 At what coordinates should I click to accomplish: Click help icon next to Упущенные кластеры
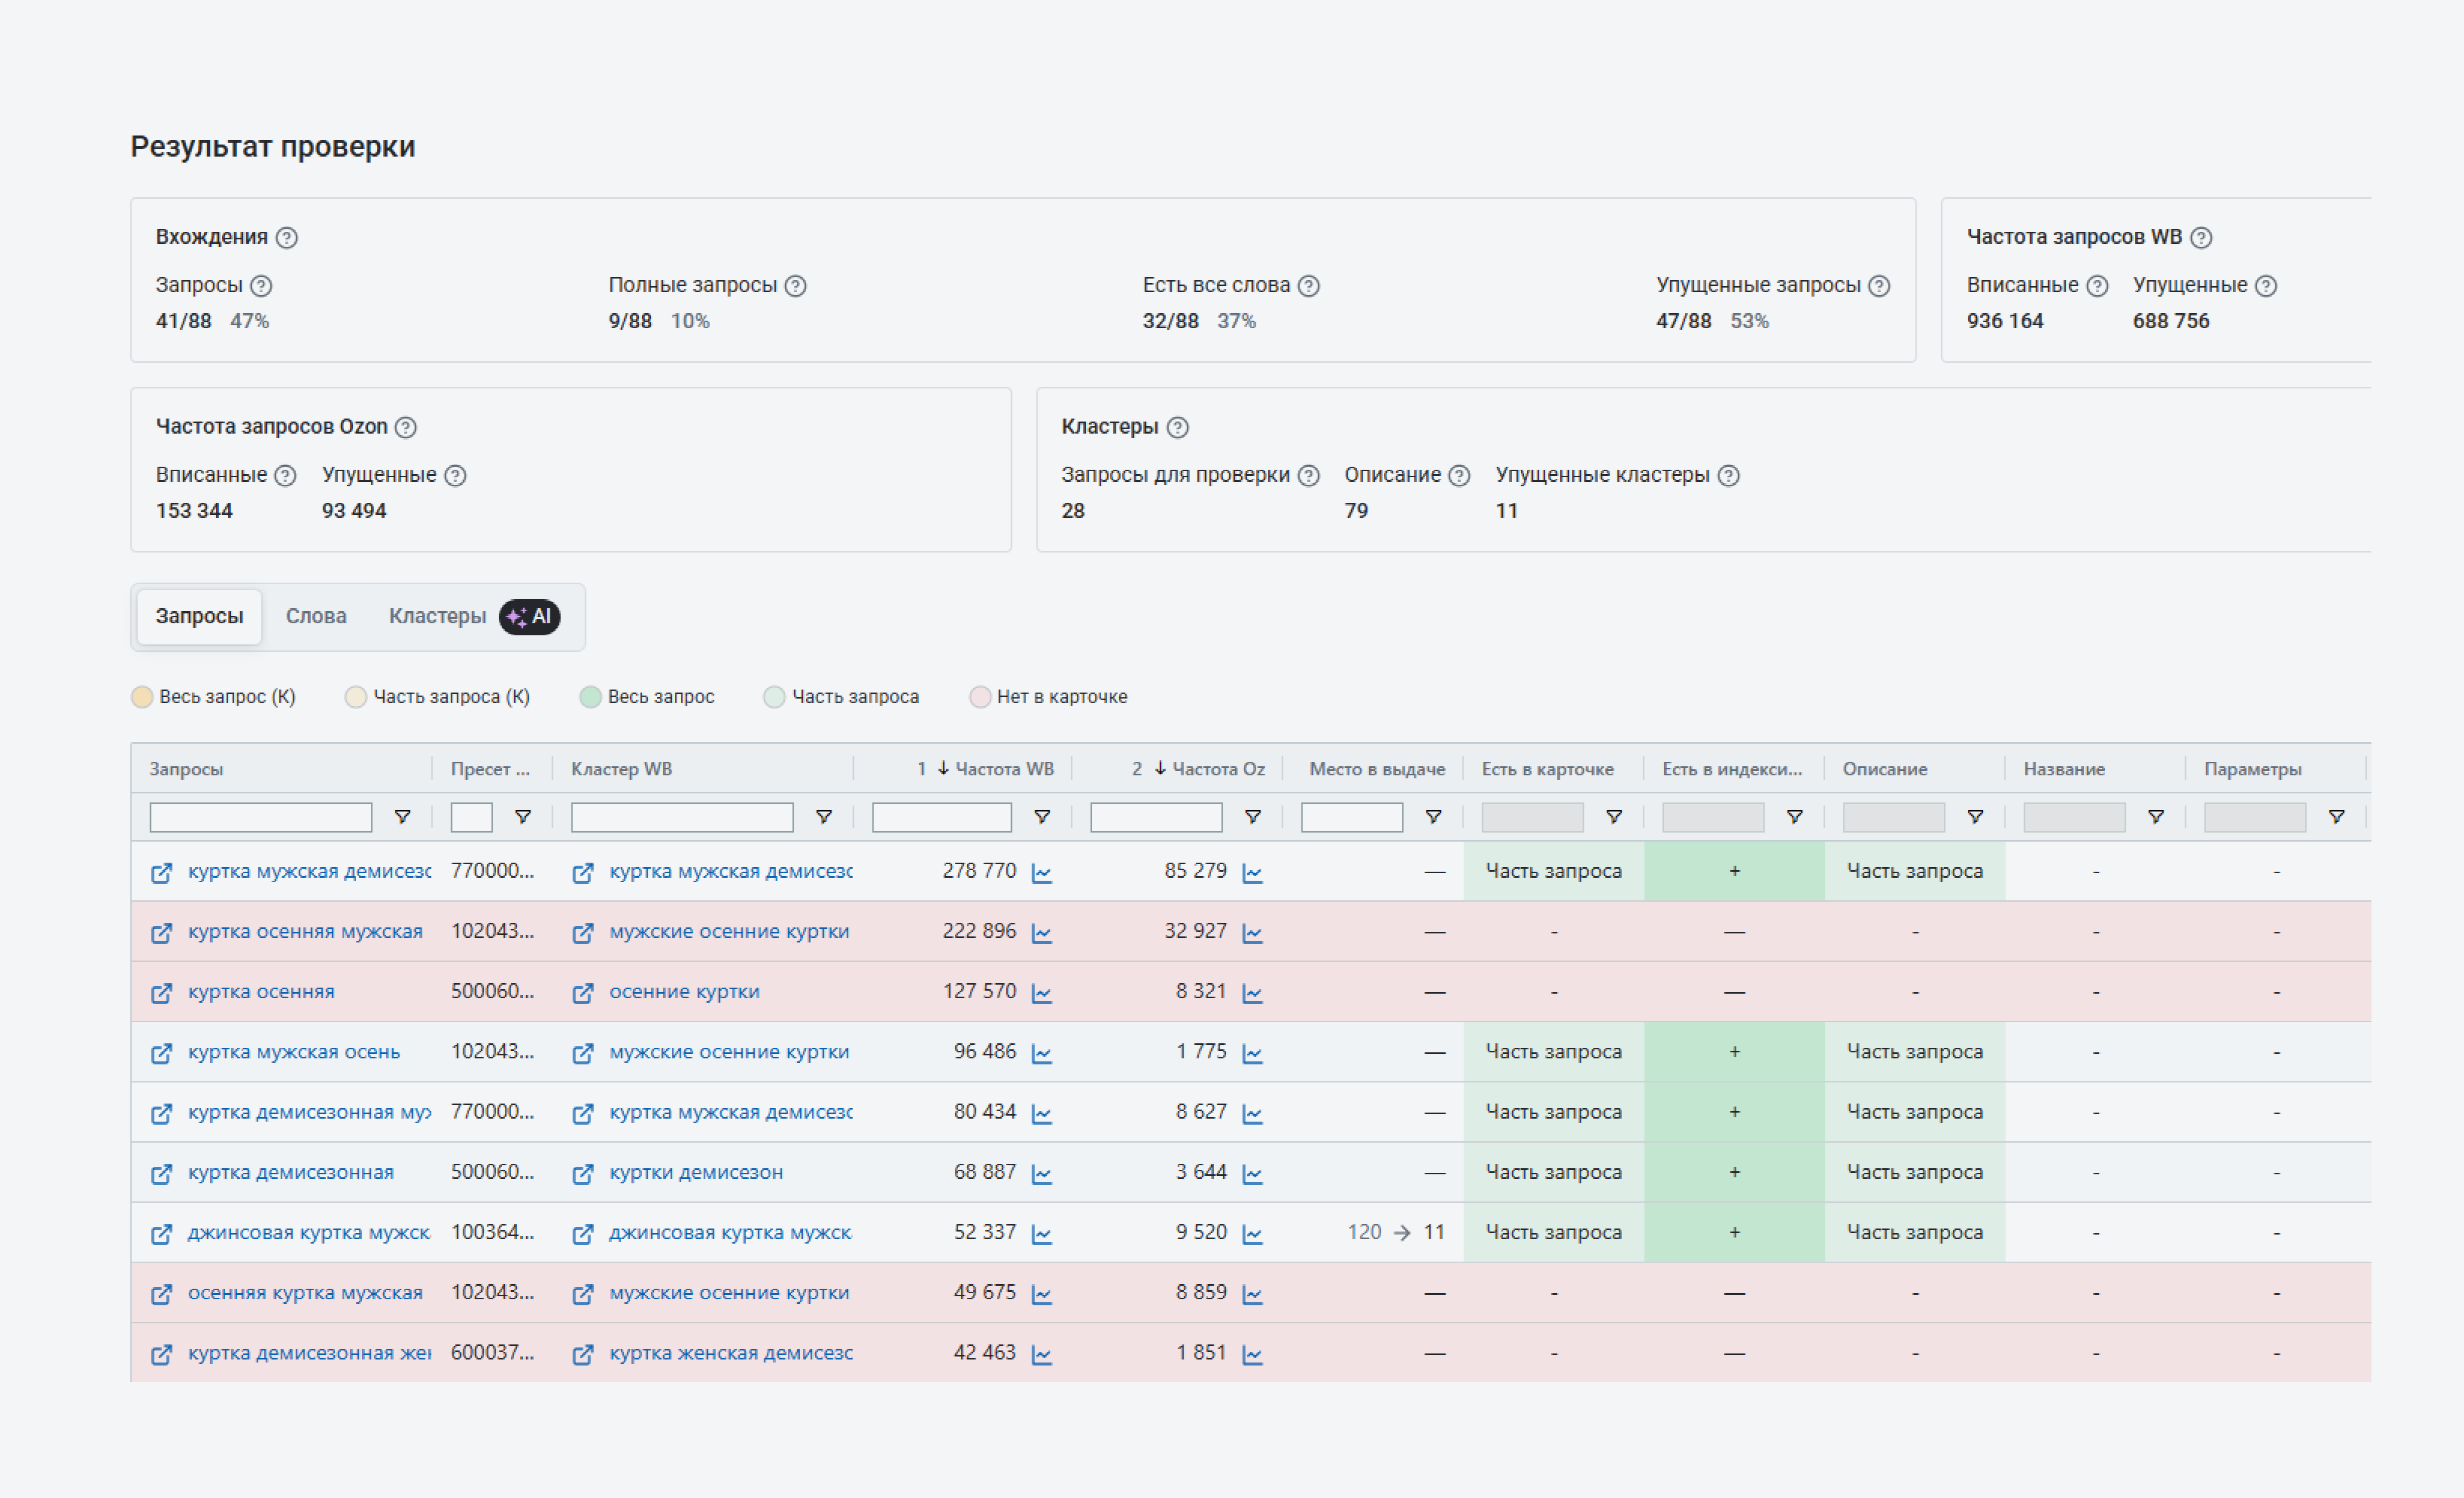[1728, 476]
